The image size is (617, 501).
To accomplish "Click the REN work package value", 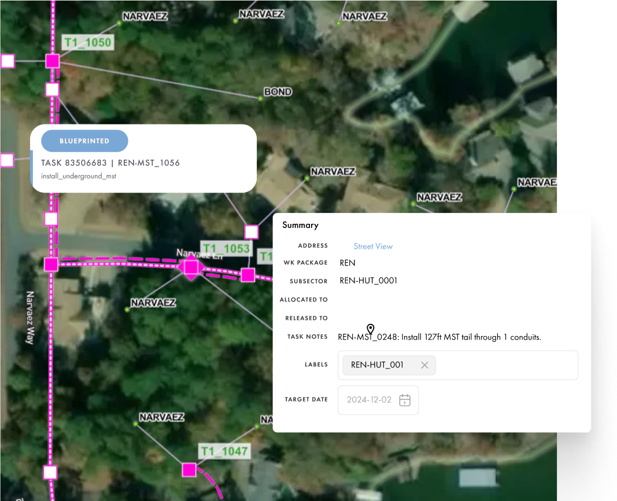I will click(348, 263).
